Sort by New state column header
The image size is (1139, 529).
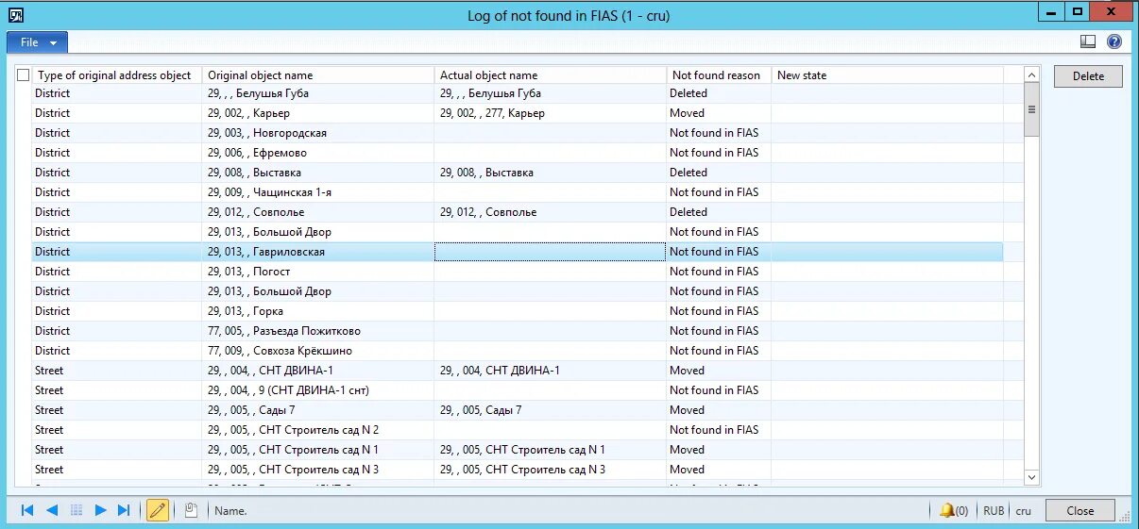click(x=887, y=75)
